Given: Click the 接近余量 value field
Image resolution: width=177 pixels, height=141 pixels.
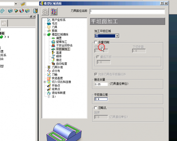Looking at the screenshot, I should [101, 84].
